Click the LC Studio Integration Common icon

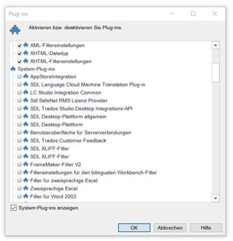(26, 92)
